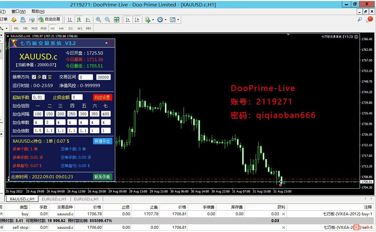Close the buy order with X
The width and height of the screenshot is (376, 232).
click(283, 214)
